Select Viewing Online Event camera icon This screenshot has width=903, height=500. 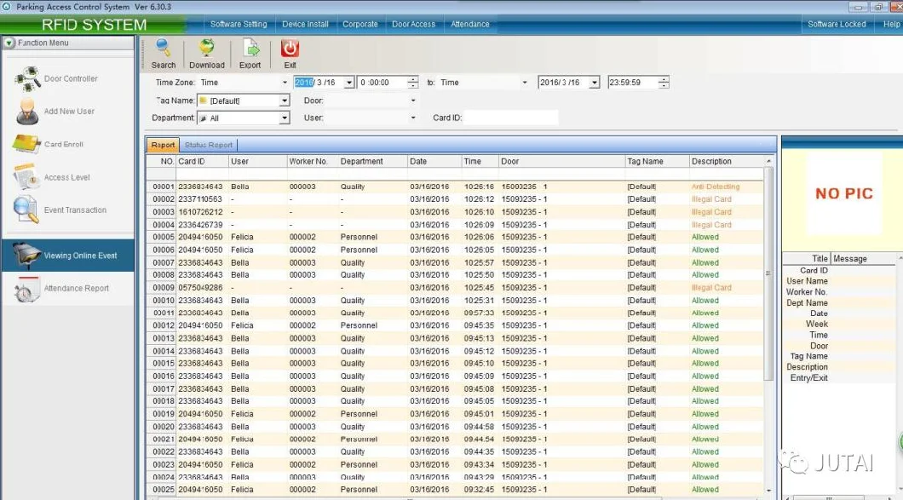(26, 256)
